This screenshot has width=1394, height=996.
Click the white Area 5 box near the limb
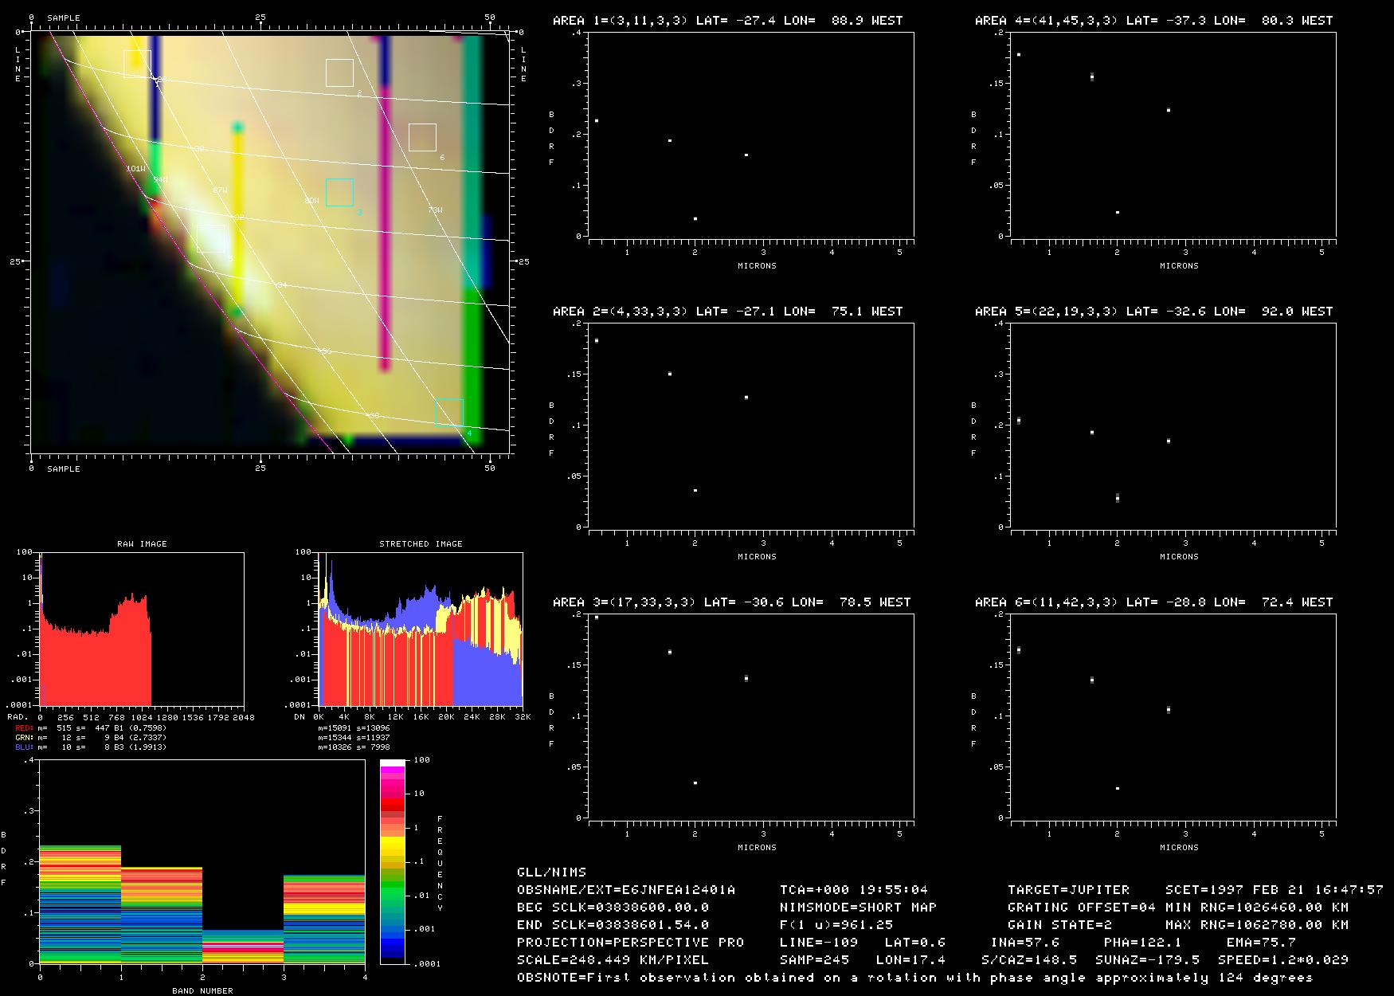[x=211, y=239]
